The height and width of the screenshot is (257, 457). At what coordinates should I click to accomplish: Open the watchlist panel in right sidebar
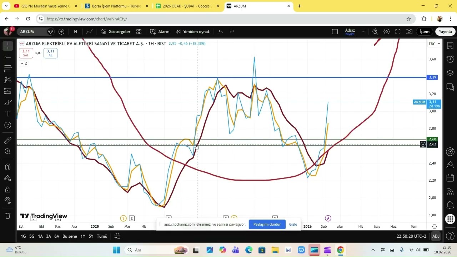pyautogui.click(x=450, y=46)
